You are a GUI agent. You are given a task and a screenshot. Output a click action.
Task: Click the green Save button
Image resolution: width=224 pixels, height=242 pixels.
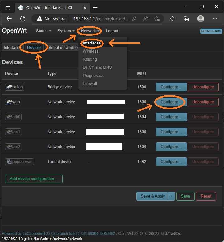pyautogui.click(x=185, y=196)
